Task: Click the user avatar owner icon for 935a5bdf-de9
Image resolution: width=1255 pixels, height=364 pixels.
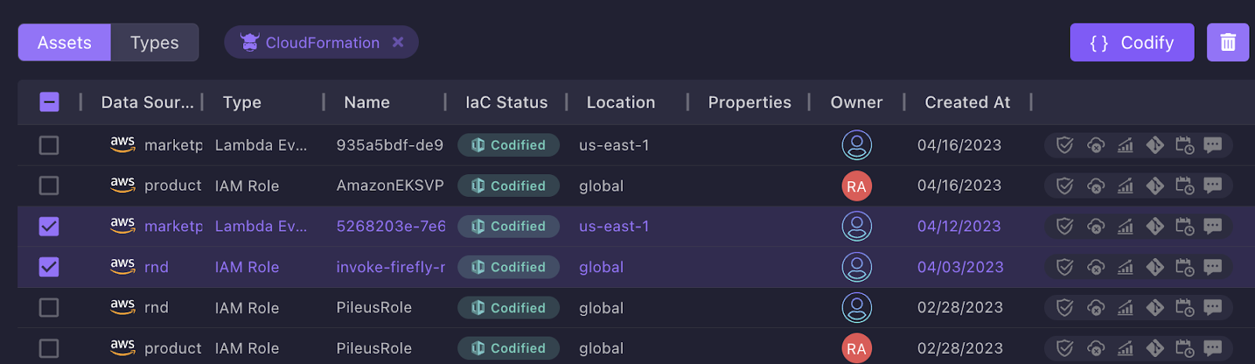Action: coord(857,145)
